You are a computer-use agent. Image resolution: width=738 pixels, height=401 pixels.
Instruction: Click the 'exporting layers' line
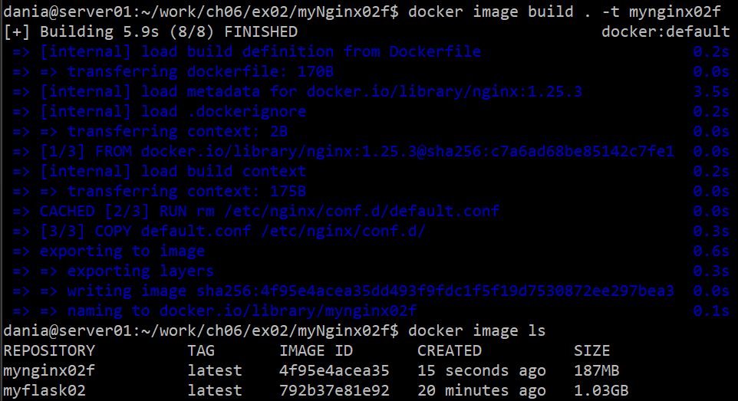pos(140,271)
